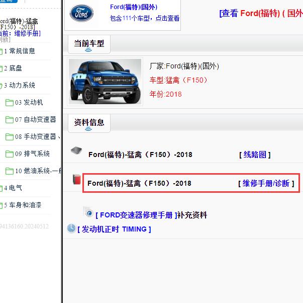
Task: Click the gray wiring diagram book icon
Action: pos(76,150)
